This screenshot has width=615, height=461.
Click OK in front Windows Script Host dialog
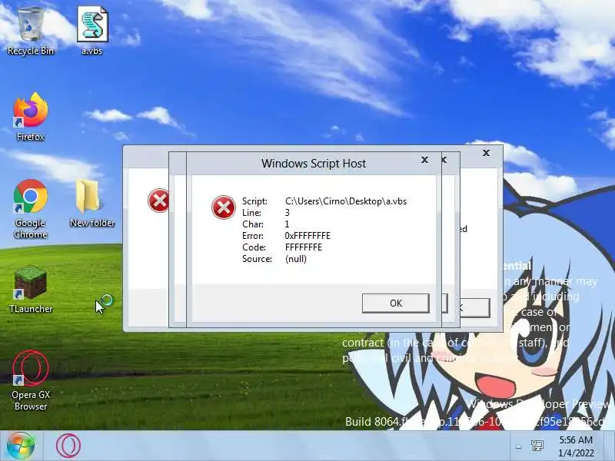[x=396, y=303]
